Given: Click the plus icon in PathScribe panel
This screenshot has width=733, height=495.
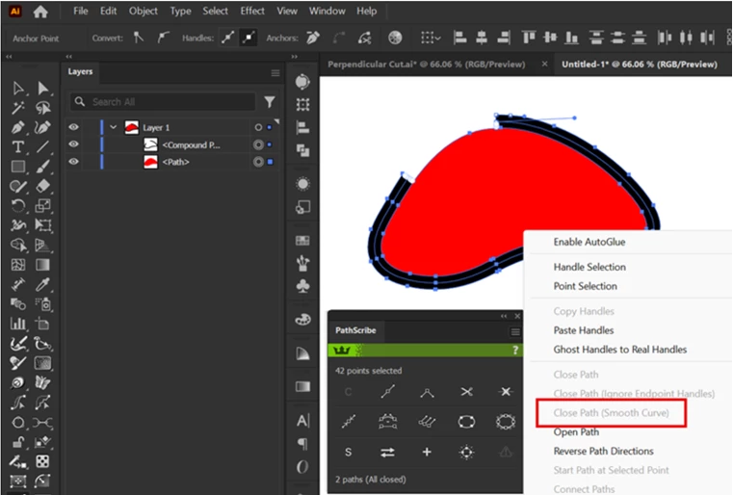Looking at the screenshot, I should (427, 452).
